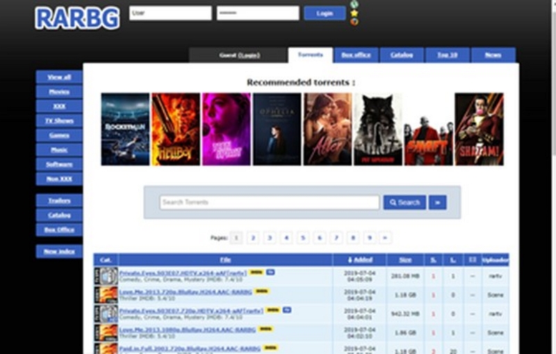556x354 pixels.
Task: Open the Catalog tab
Action: coord(402,56)
